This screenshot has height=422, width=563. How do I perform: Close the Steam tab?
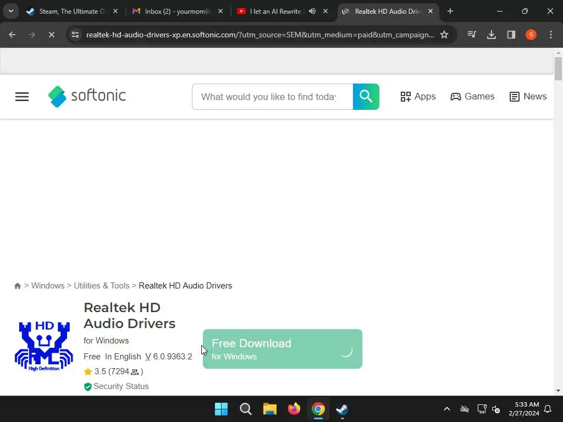coord(115,11)
